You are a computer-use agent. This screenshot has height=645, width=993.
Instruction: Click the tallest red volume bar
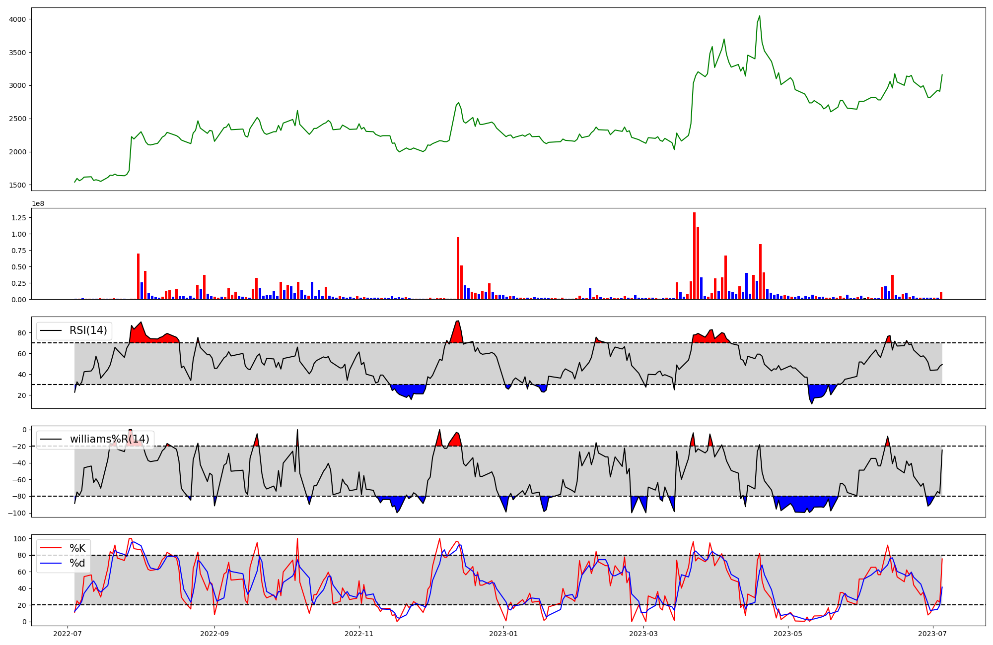point(694,256)
